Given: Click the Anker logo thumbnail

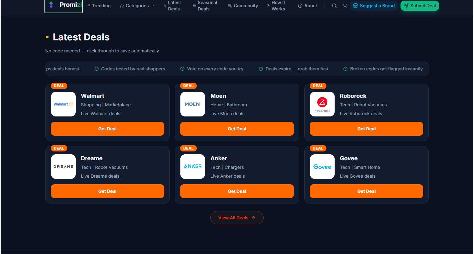Looking at the screenshot, I should click(193, 167).
